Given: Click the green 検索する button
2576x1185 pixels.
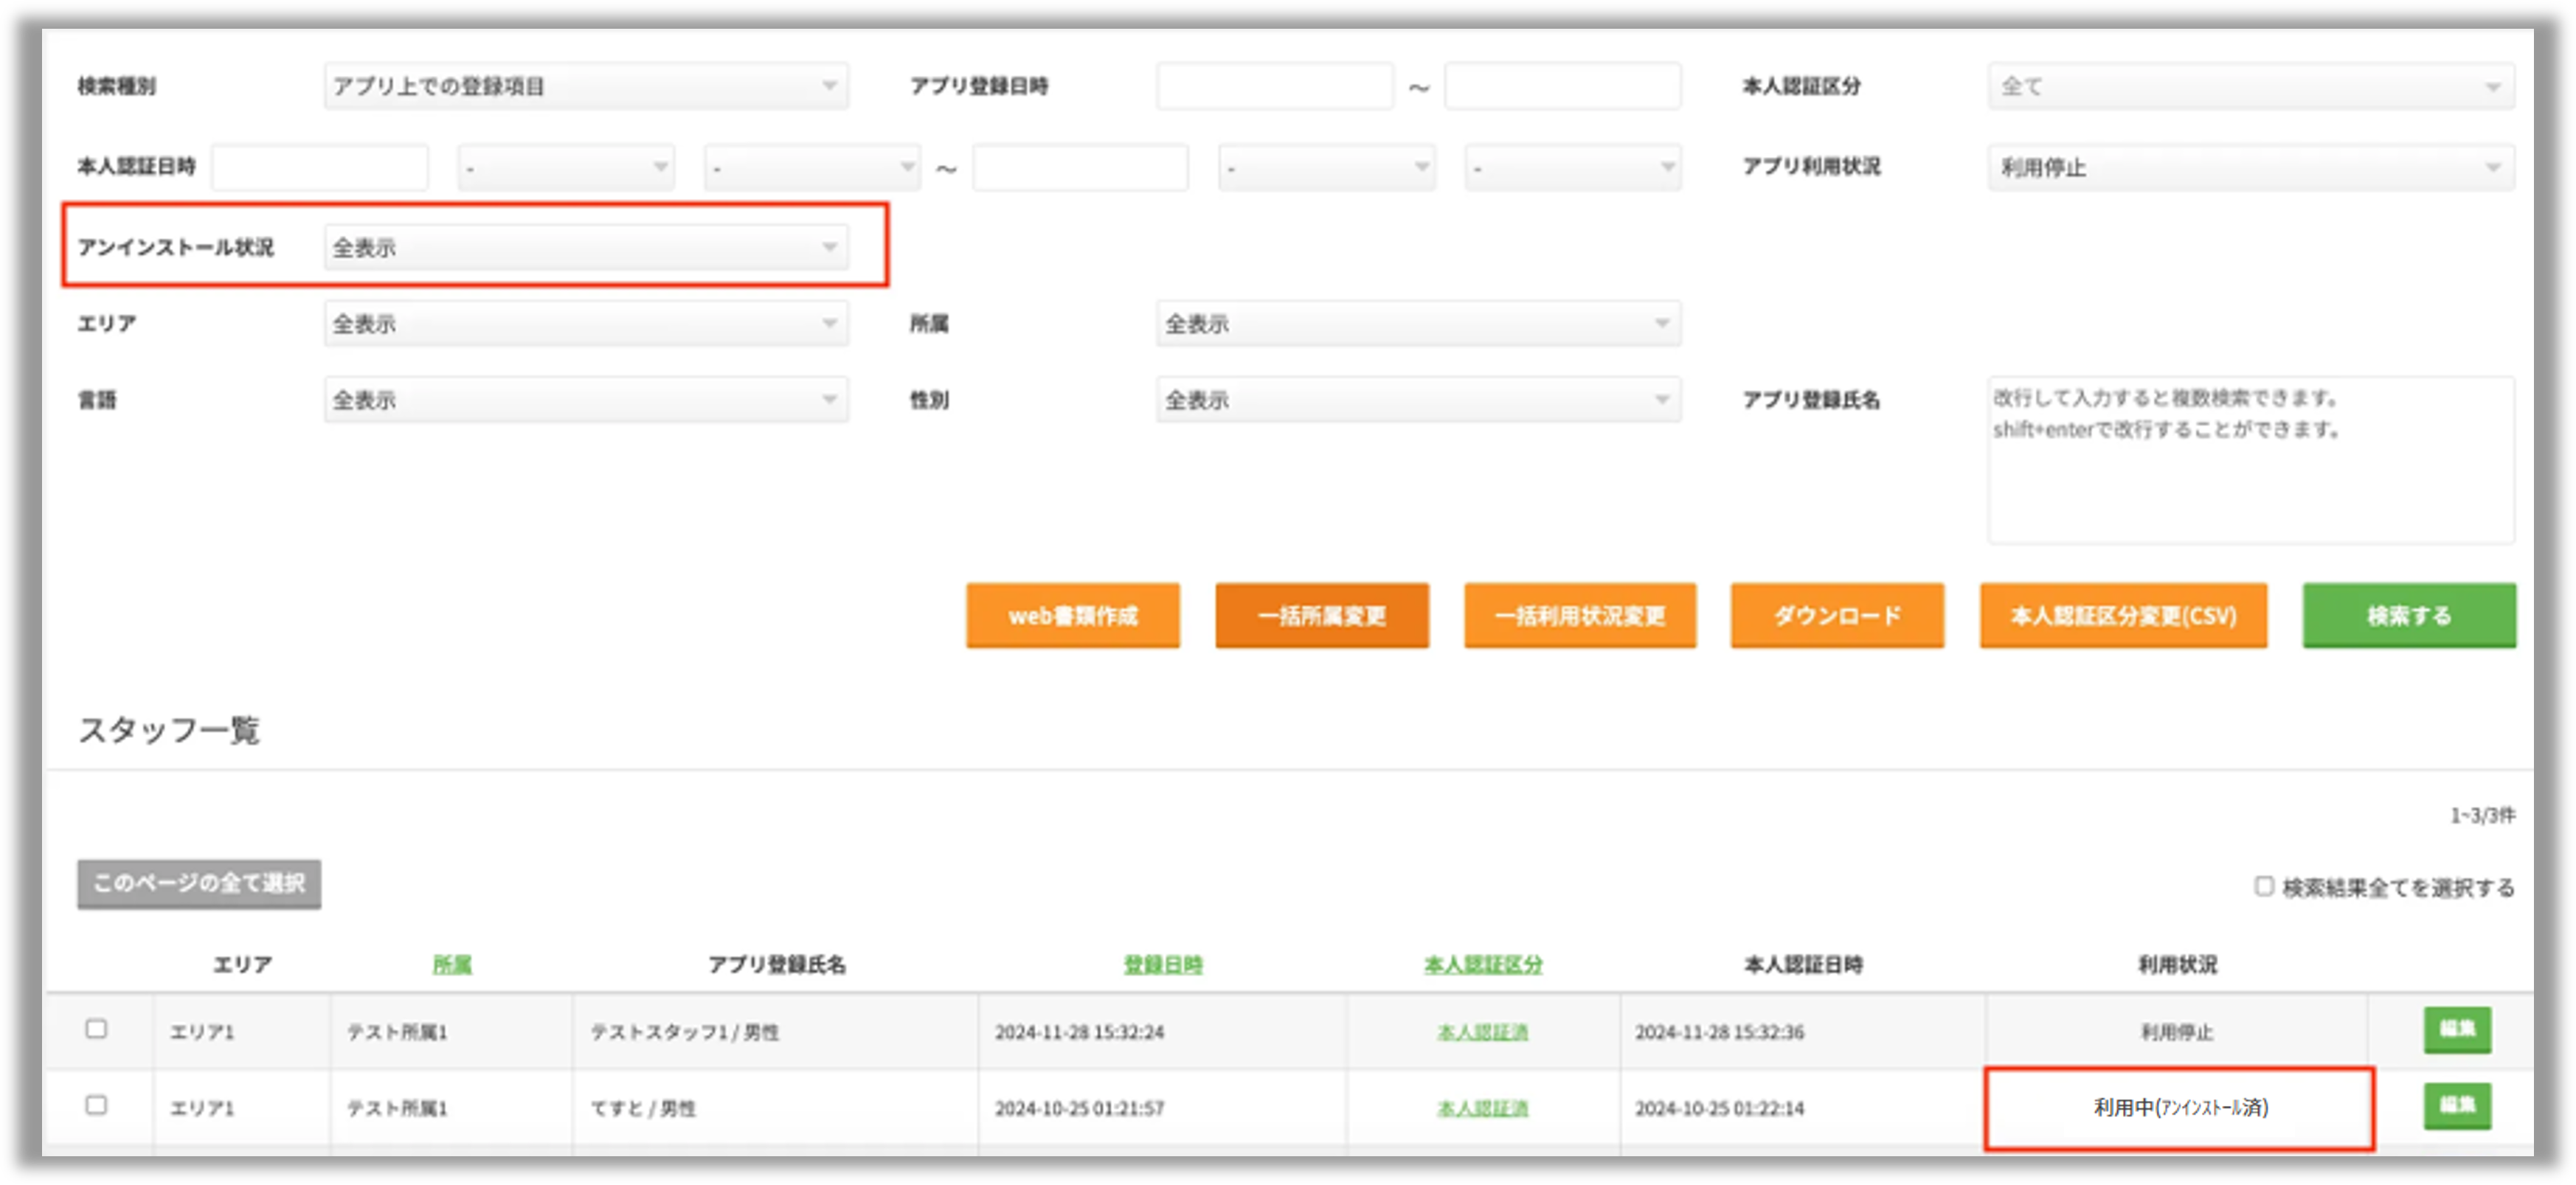Looking at the screenshot, I should [x=2408, y=616].
